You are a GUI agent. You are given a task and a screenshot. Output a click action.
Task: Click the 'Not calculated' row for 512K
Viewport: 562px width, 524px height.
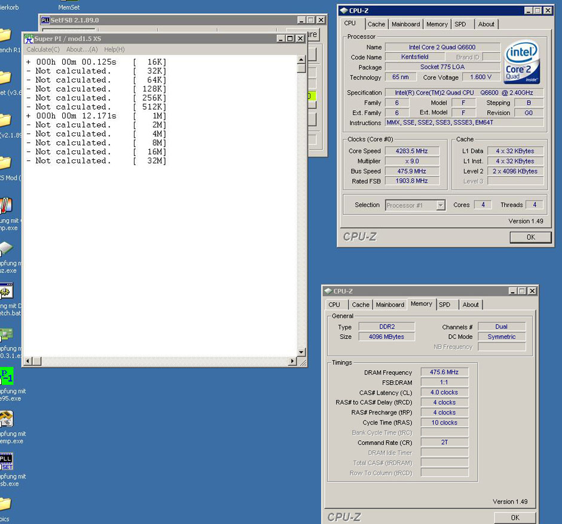pyautogui.click(x=96, y=107)
